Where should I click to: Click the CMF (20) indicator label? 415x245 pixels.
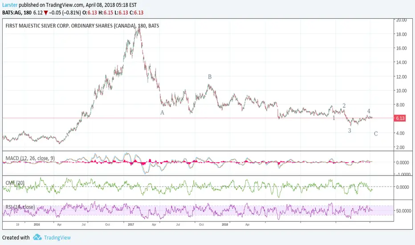15,183
